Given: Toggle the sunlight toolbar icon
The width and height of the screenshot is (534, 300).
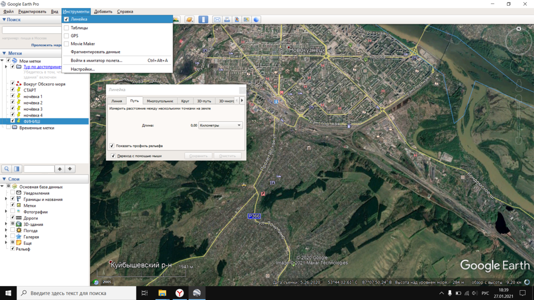Looking at the screenshot, I should point(177,20).
